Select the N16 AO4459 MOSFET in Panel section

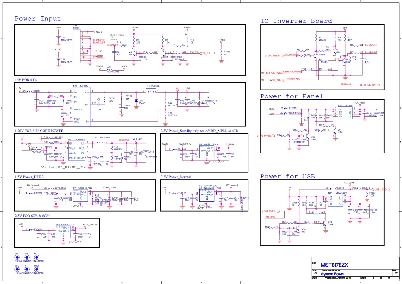coord(346,113)
